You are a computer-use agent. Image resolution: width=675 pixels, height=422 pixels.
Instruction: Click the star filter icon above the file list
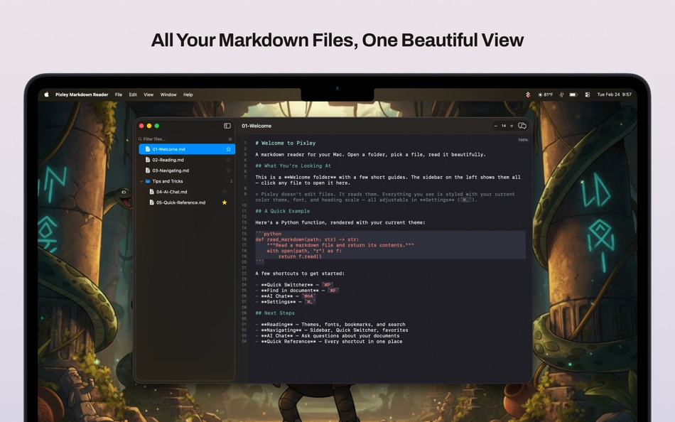coord(230,139)
